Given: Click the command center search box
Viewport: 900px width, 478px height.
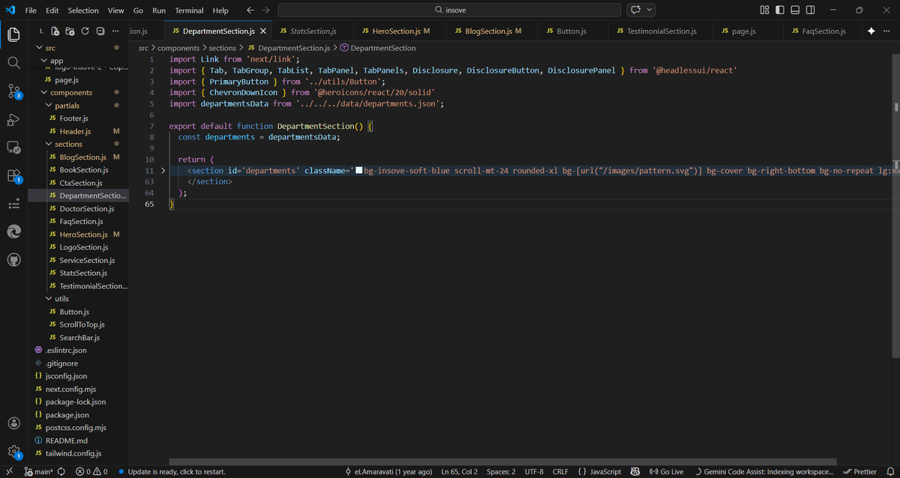Looking at the screenshot, I should 449,10.
